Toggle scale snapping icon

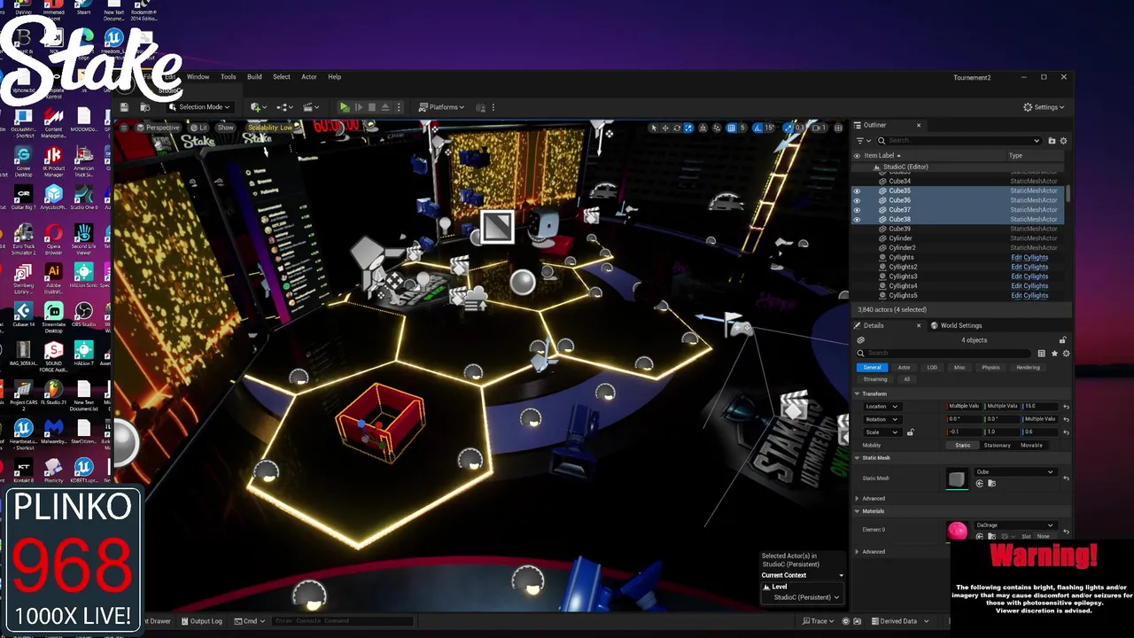(788, 128)
